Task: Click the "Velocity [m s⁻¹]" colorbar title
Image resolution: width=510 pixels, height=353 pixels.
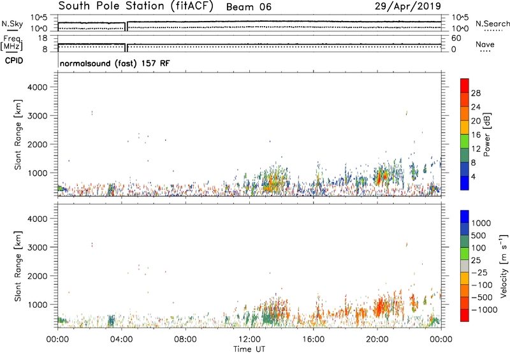Action: [x=504, y=266]
